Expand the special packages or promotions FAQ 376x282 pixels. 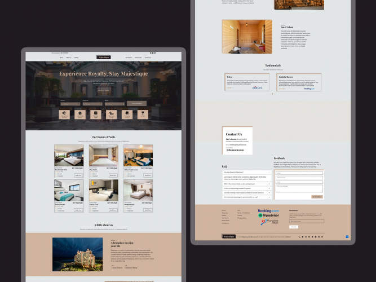pyautogui.click(x=247, y=197)
